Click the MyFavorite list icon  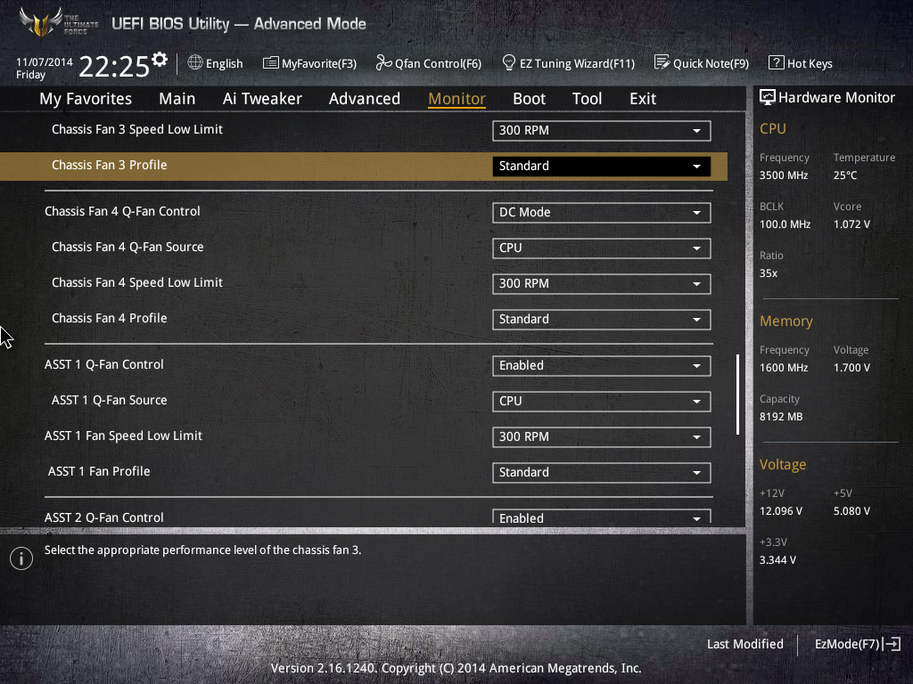pos(270,63)
